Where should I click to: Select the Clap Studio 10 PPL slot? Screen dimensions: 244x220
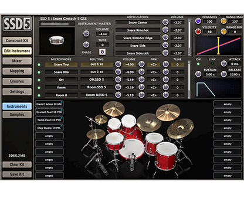(49, 128)
